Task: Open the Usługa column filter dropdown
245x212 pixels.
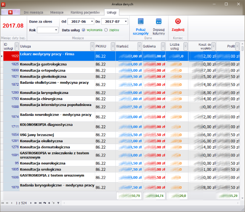Action: pos(92,46)
